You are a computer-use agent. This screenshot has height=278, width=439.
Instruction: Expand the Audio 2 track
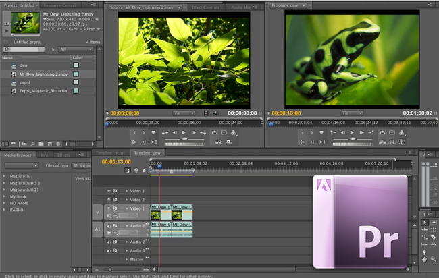pos(127,242)
